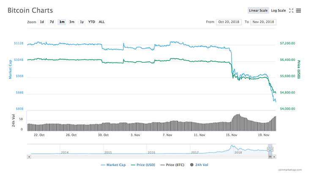Toggle Price (BTC) series in legend
Image resolution: width=317 pixels, height=175 pixels.
172,165
